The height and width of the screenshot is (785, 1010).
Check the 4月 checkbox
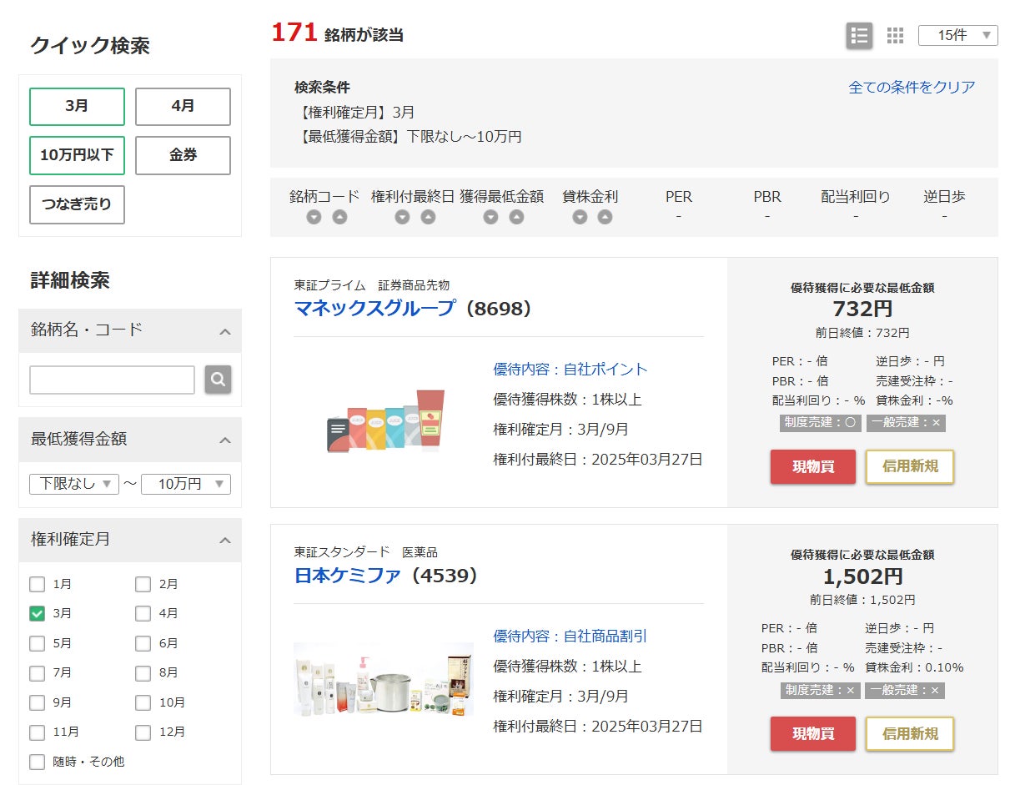143,613
